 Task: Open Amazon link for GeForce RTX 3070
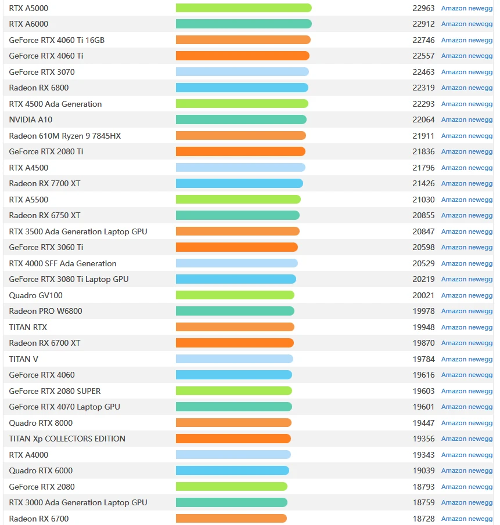[x=454, y=72]
